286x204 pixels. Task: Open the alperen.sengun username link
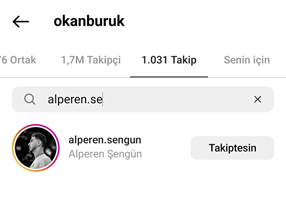pyautogui.click(x=105, y=140)
